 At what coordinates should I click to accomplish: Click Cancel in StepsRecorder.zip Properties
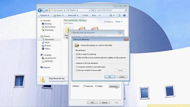click(x=104, y=103)
